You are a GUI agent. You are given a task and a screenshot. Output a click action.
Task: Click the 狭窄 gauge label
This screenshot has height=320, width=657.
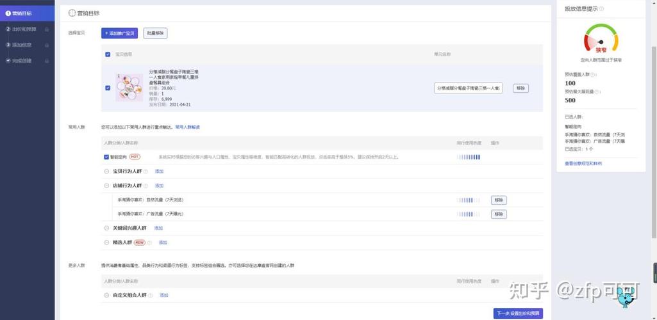[601, 50]
